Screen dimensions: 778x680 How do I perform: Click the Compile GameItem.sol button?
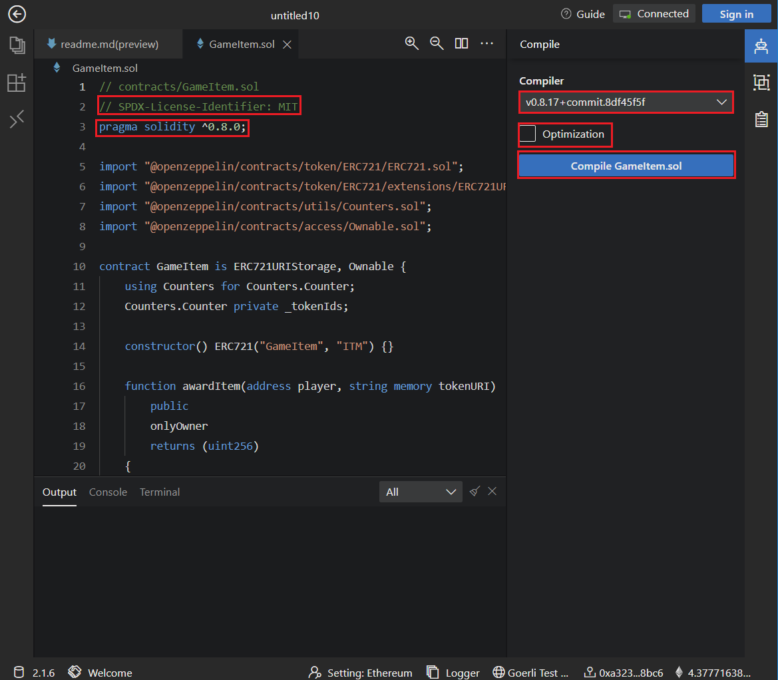click(x=626, y=166)
